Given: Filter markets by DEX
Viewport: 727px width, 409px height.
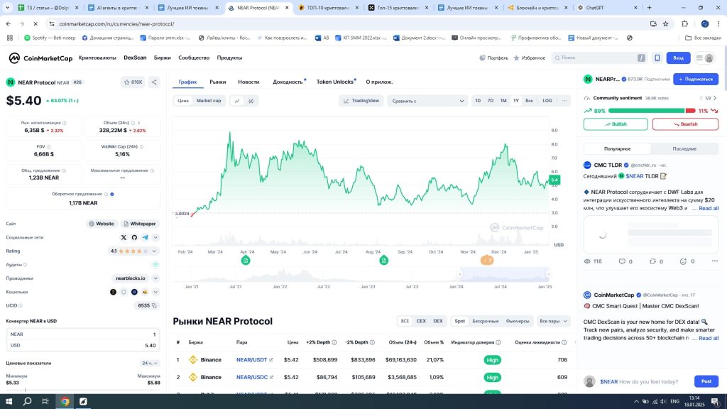Looking at the screenshot, I should tap(437, 321).
